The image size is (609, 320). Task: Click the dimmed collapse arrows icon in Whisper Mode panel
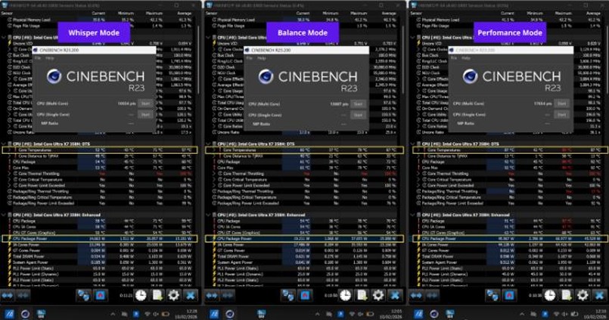coord(23,296)
